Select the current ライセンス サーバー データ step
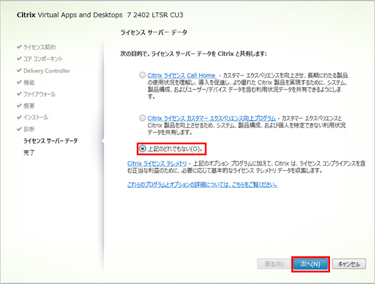Image resolution: width=375 pixels, height=284 pixels. pyautogui.click(x=50, y=141)
